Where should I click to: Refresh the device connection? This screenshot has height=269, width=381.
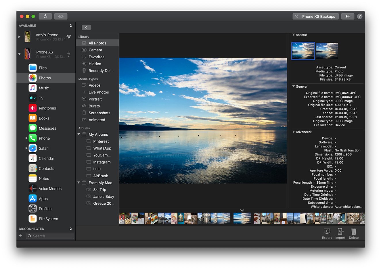45,16
